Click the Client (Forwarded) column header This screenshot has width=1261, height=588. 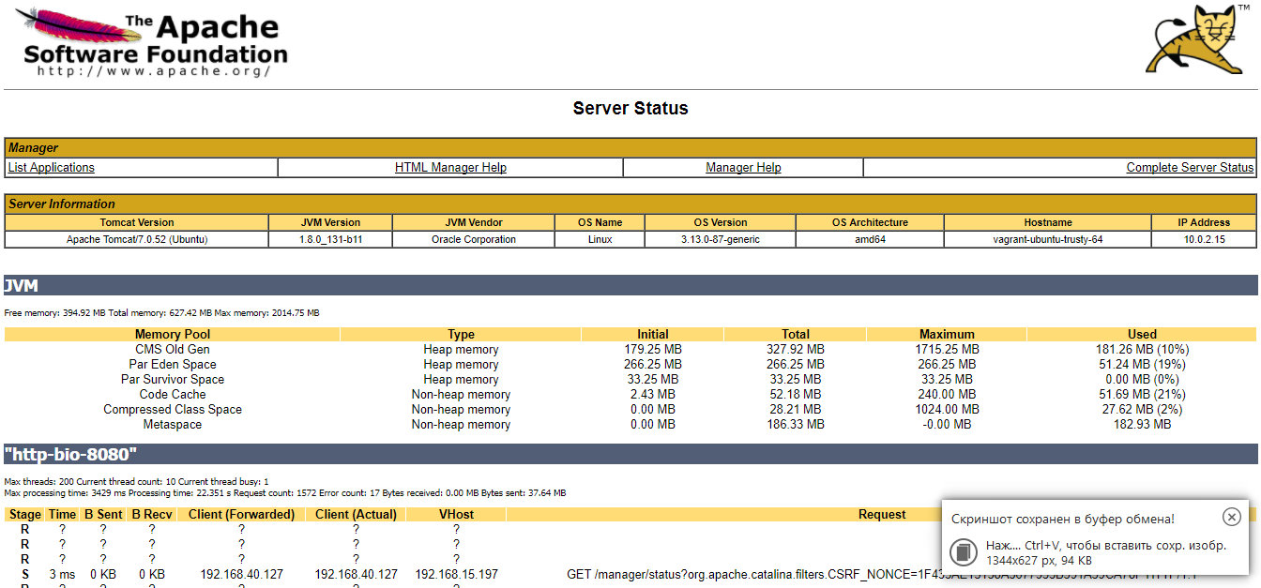point(241,514)
